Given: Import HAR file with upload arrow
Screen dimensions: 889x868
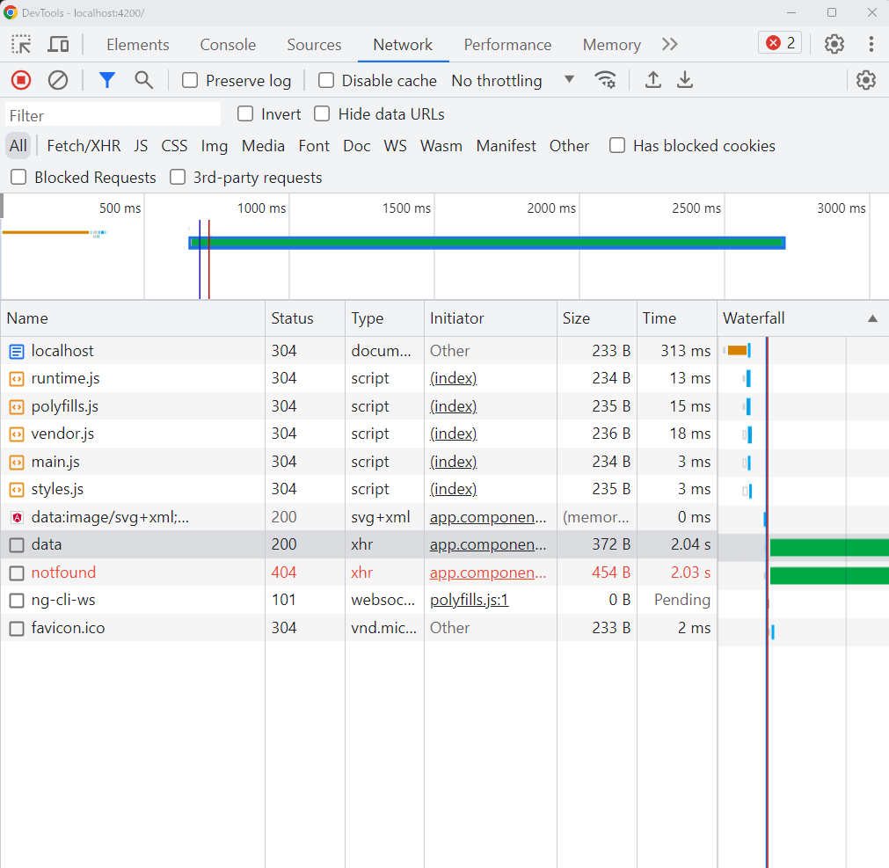Looking at the screenshot, I should (652, 80).
